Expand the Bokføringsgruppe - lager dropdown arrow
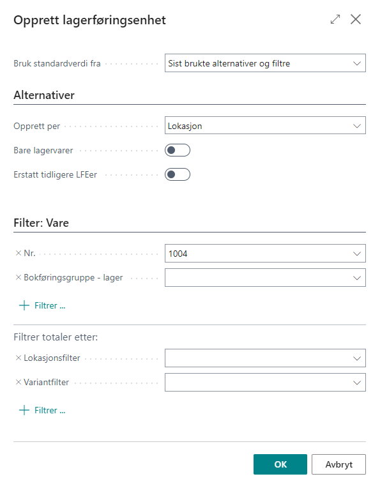 [357, 278]
